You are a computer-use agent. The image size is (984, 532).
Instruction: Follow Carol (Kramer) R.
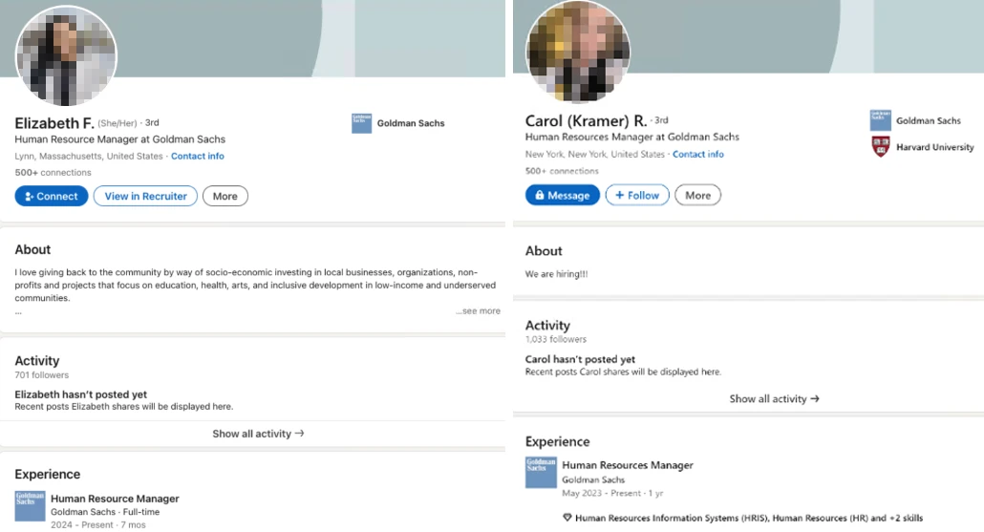(x=637, y=195)
